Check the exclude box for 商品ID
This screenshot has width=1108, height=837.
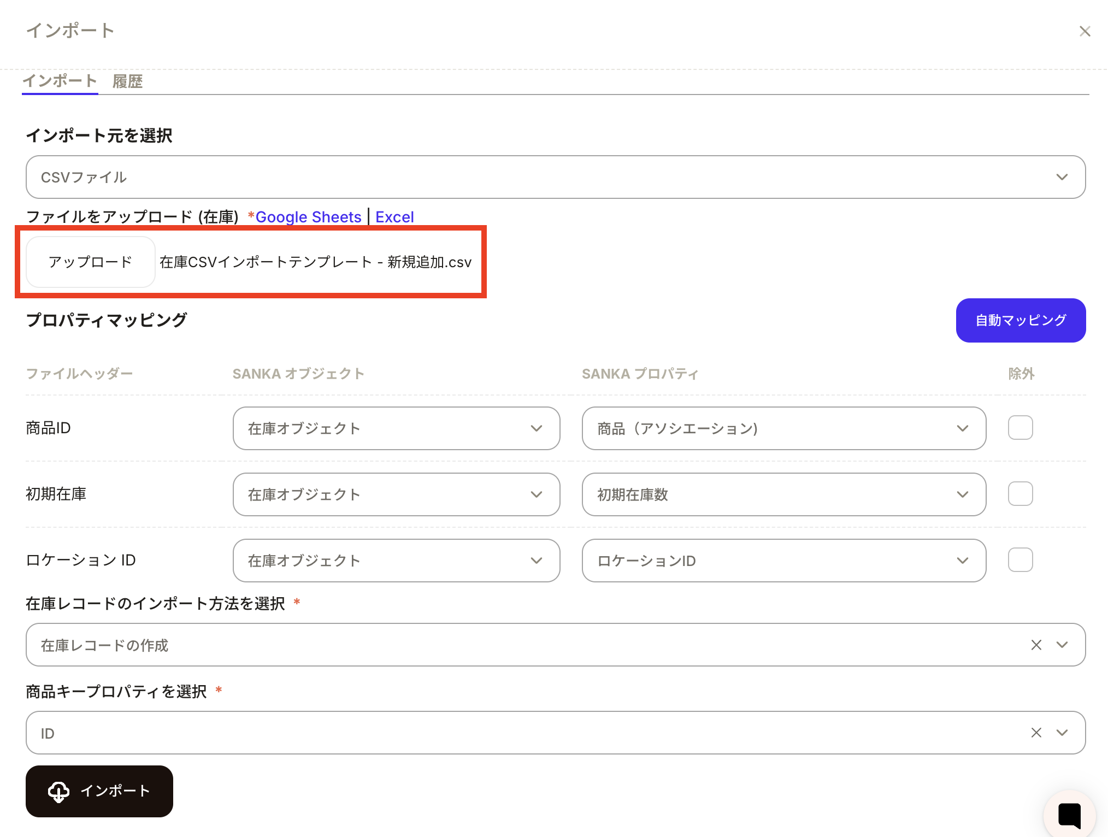[1020, 428]
